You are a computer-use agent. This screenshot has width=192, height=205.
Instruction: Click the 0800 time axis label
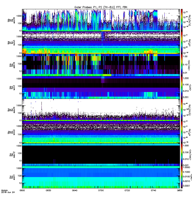(x=180, y=190)
